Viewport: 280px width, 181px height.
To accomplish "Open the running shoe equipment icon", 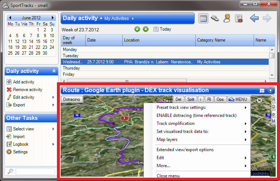I will pyautogui.click(x=215, y=18).
